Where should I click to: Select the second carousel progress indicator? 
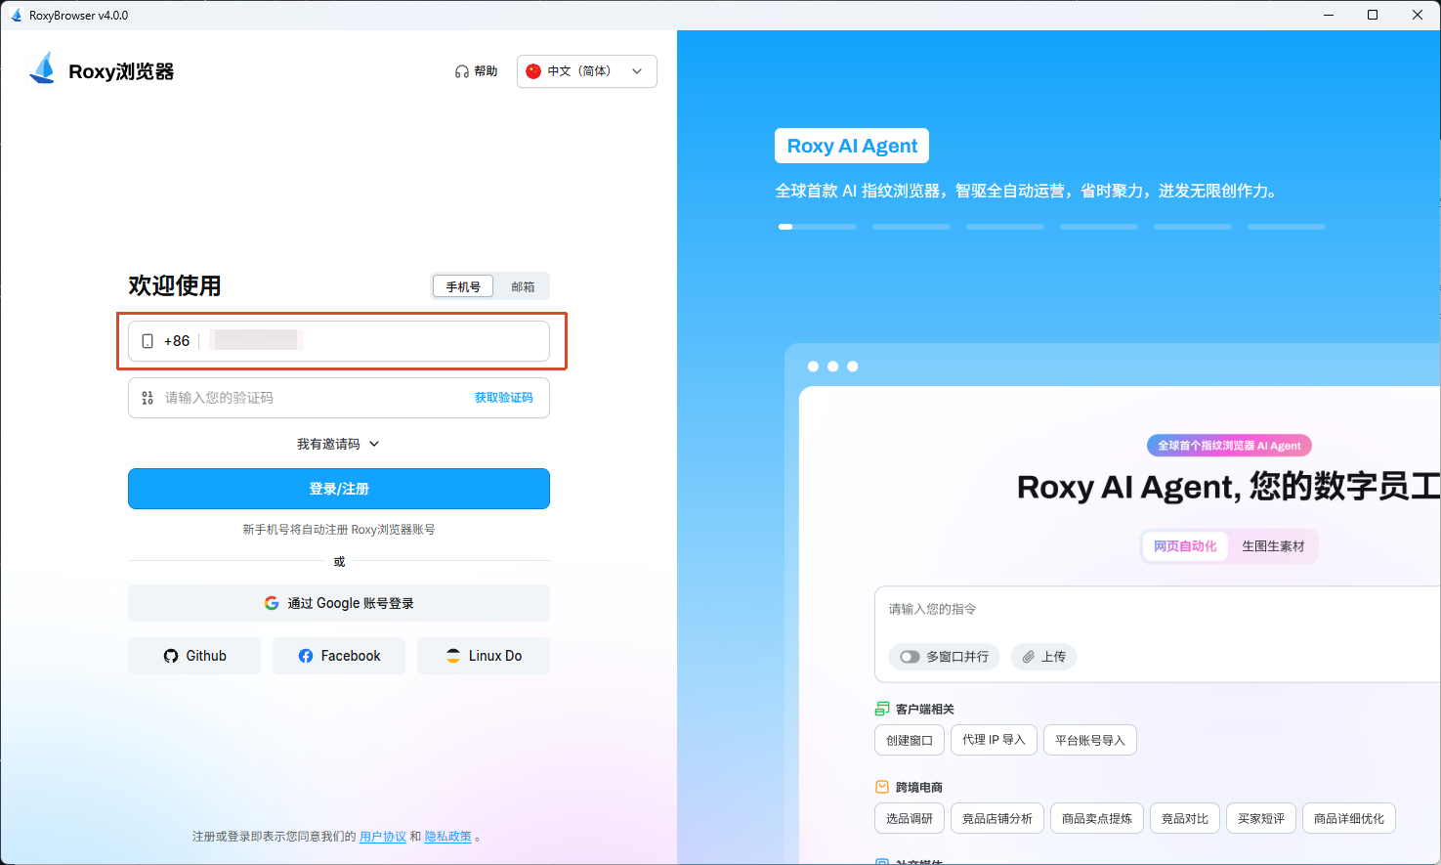tap(911, 227)
